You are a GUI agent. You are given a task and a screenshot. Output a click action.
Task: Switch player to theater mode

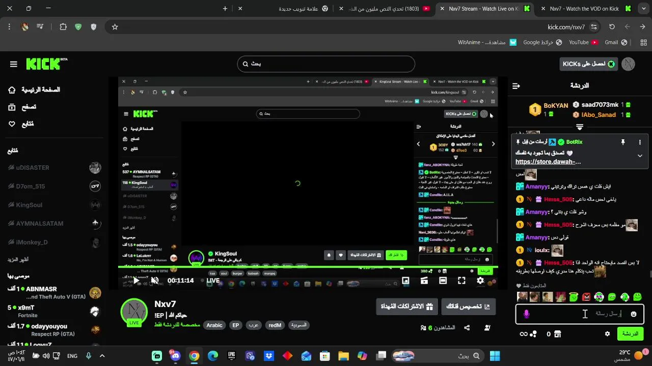pyautogui.click(x=443, y=281)
